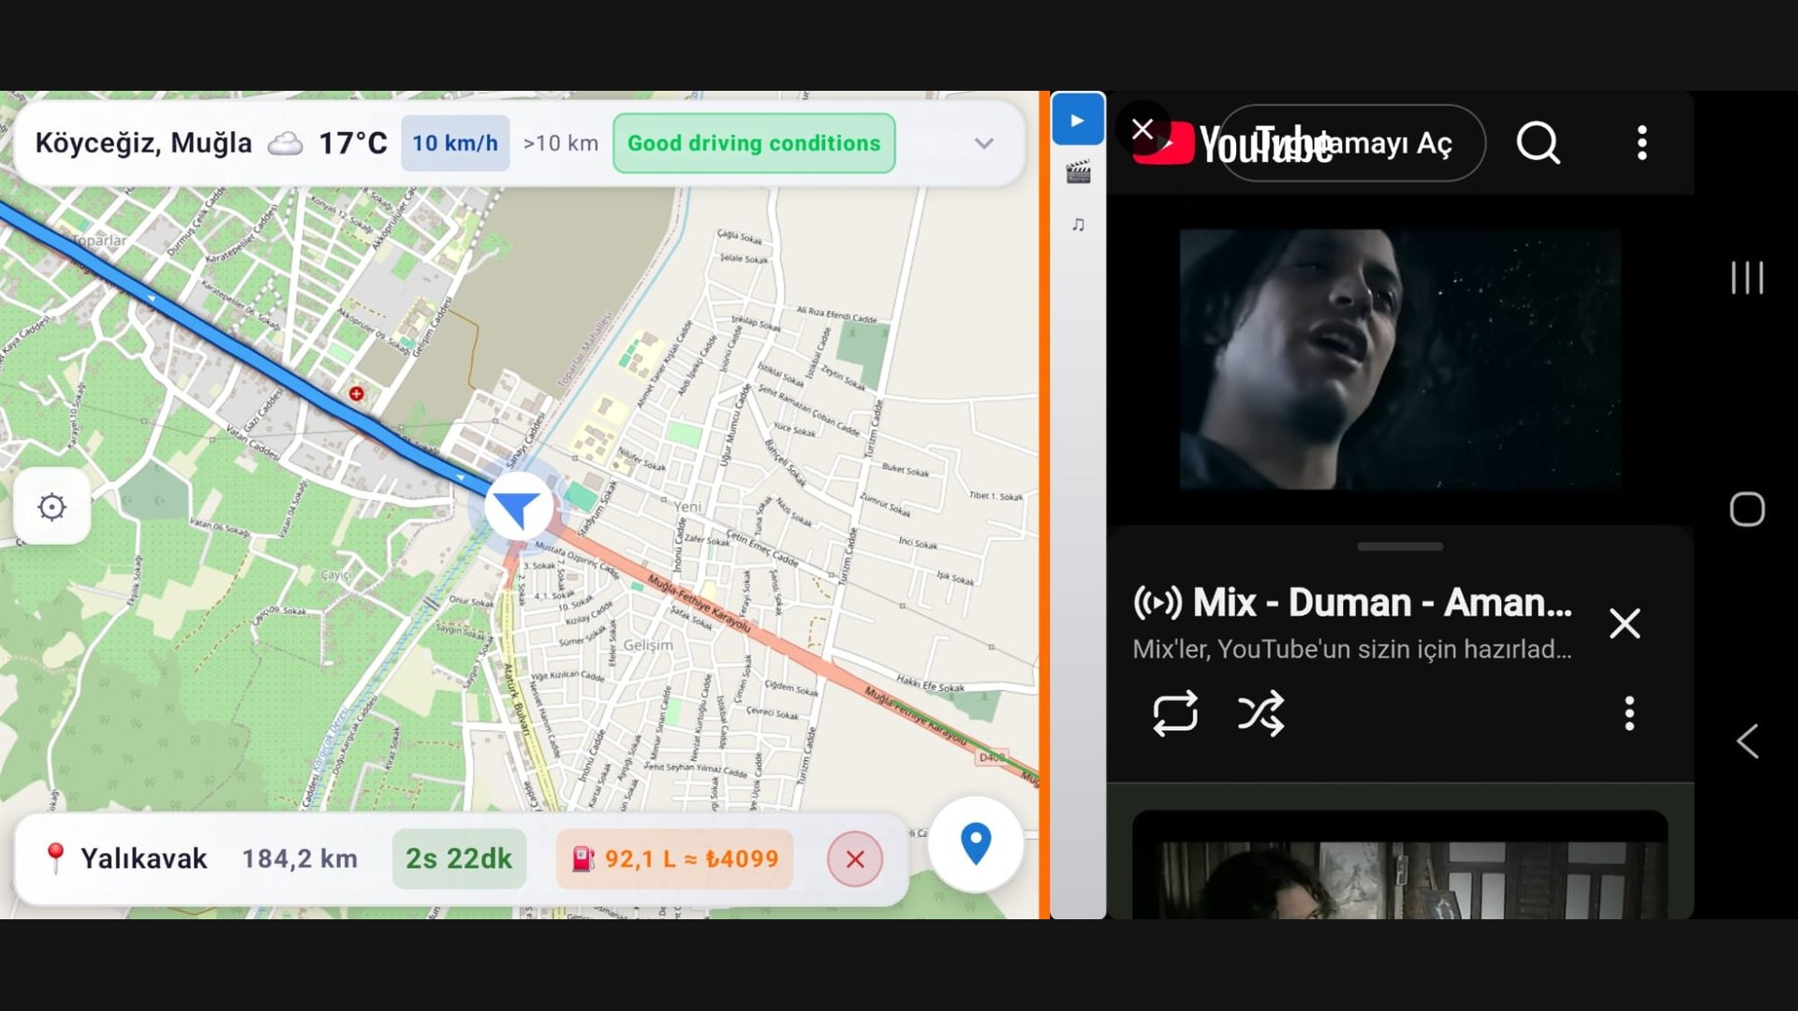Select the music note tab
The image size is (1798, 1011).
(1078, 225)
